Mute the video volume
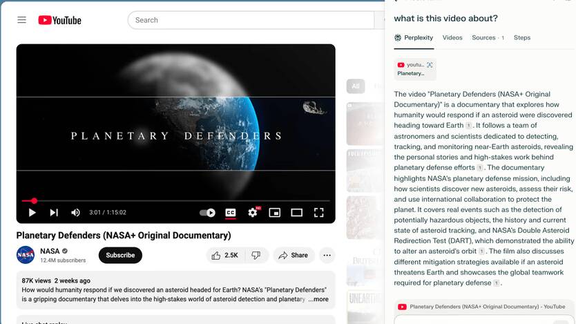 coord(75,212)
